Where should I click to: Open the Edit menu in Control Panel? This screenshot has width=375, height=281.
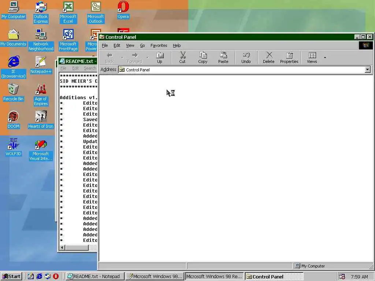coord(117,45)
